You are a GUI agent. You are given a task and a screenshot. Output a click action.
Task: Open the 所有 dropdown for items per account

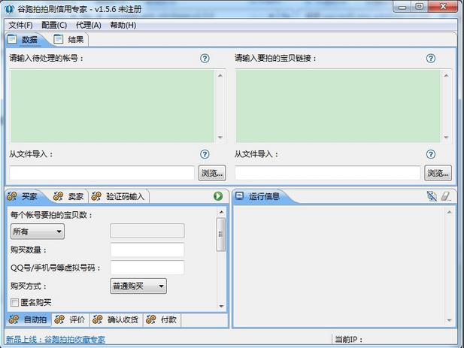click(38, 231)
